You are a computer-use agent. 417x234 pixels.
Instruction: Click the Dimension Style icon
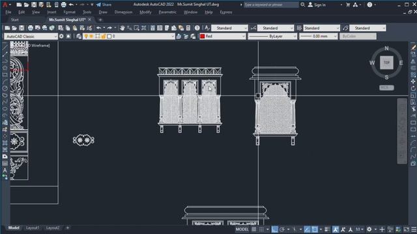click(253, 28)
